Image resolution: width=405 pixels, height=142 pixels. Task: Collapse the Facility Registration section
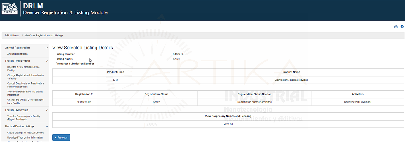[x=47, y=61]
